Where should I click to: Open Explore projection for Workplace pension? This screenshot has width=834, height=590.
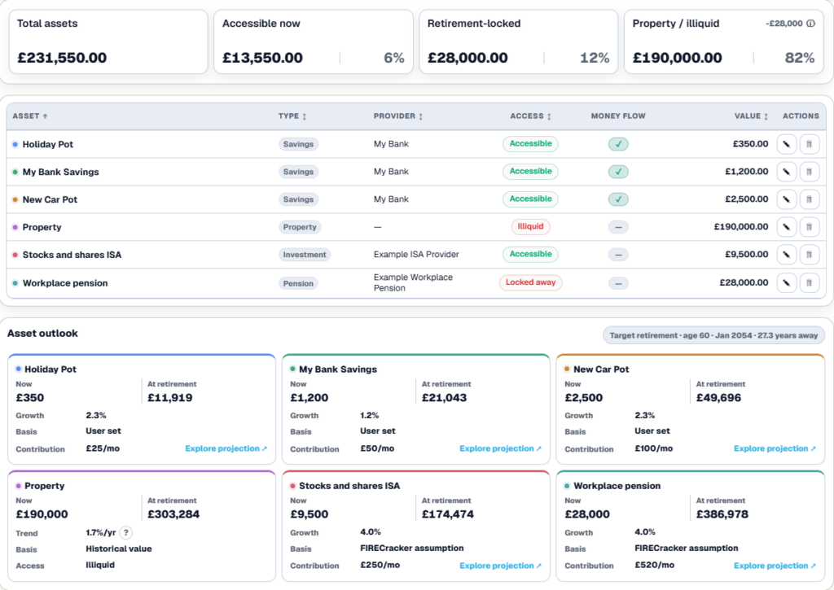[775, 566]
